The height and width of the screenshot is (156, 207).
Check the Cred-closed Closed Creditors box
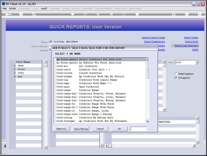(x=55, y=73)
